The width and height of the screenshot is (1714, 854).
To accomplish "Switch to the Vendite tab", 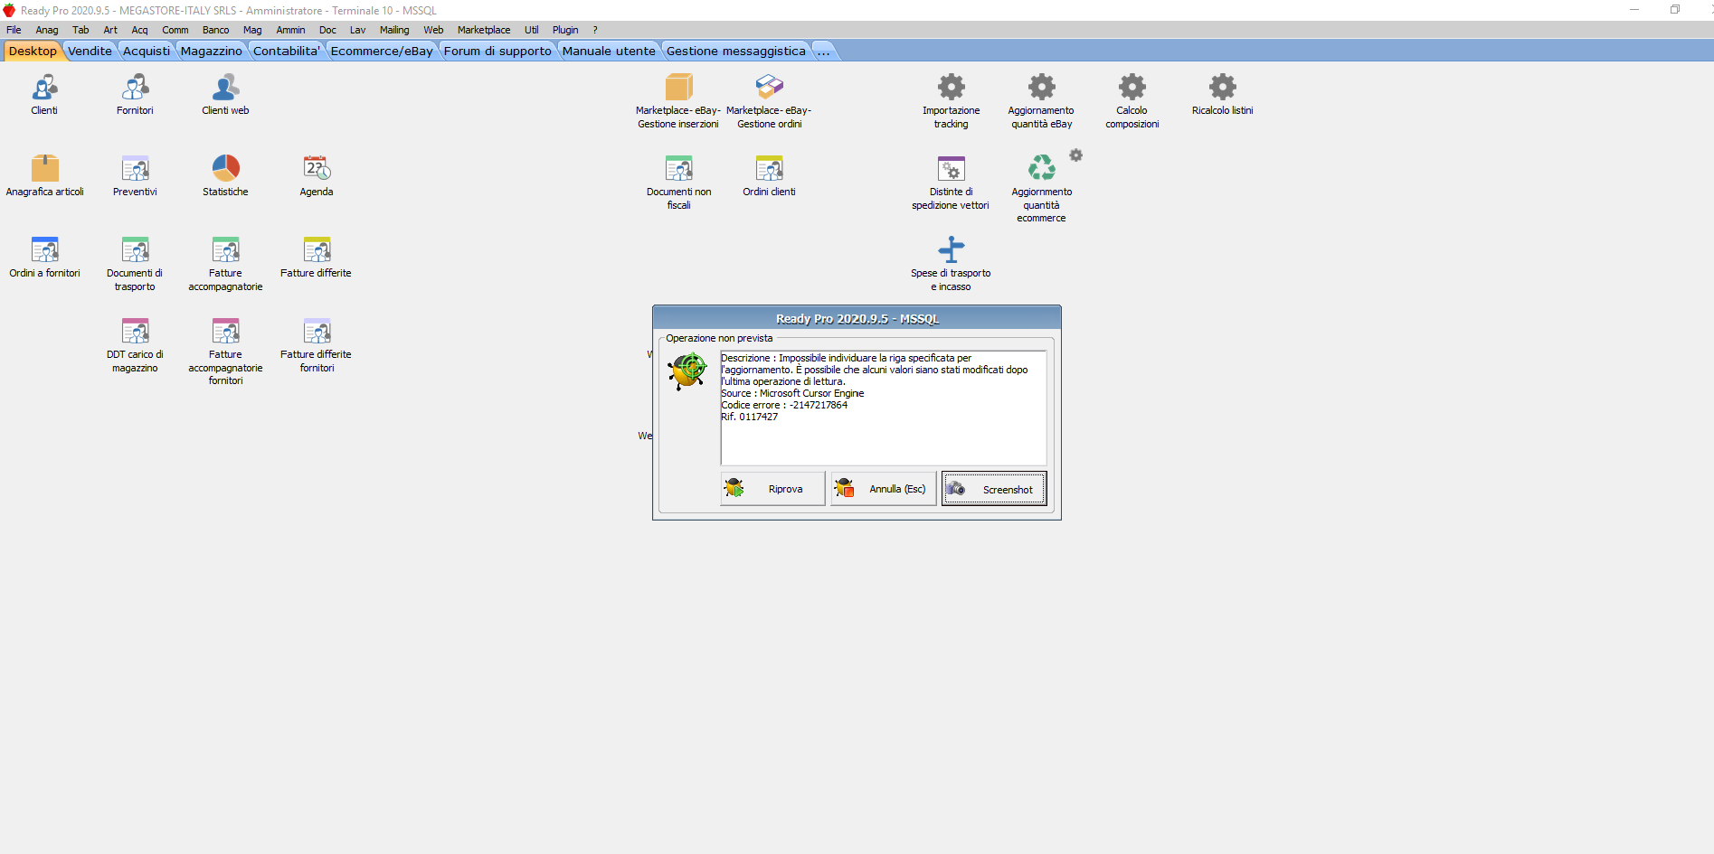I will click(x=90, y=51).
